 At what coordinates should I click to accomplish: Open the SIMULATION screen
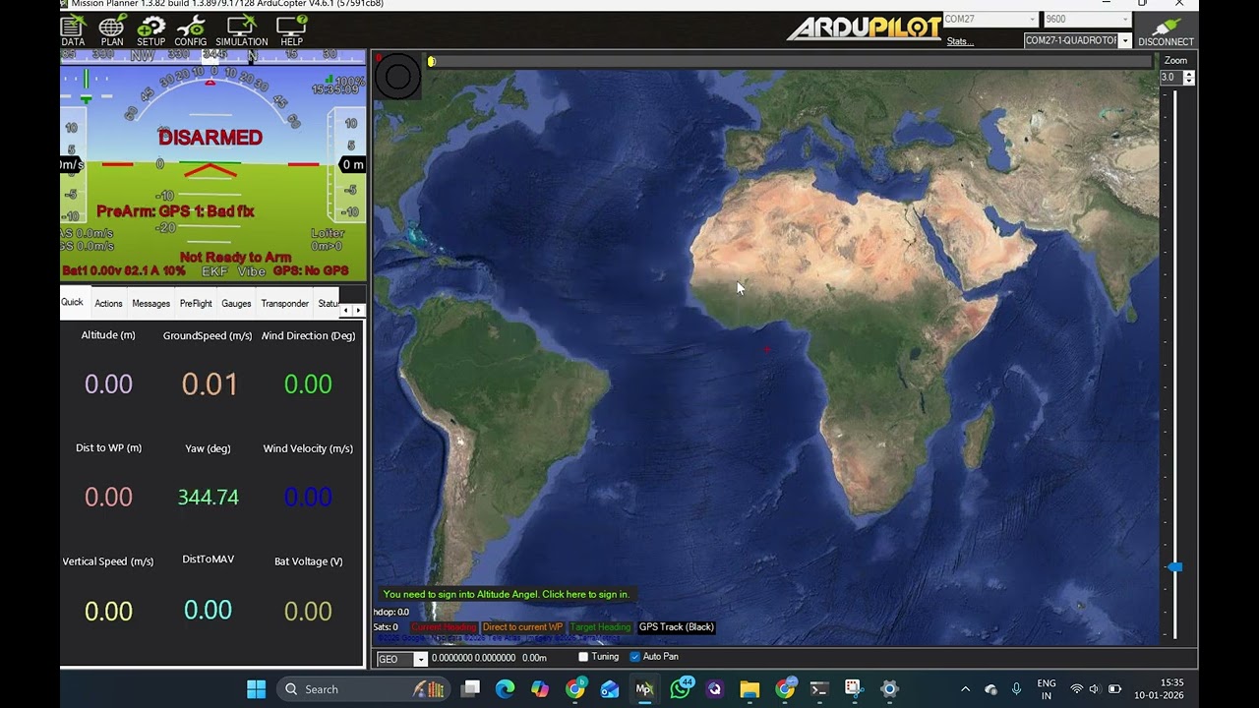point(242,30)
